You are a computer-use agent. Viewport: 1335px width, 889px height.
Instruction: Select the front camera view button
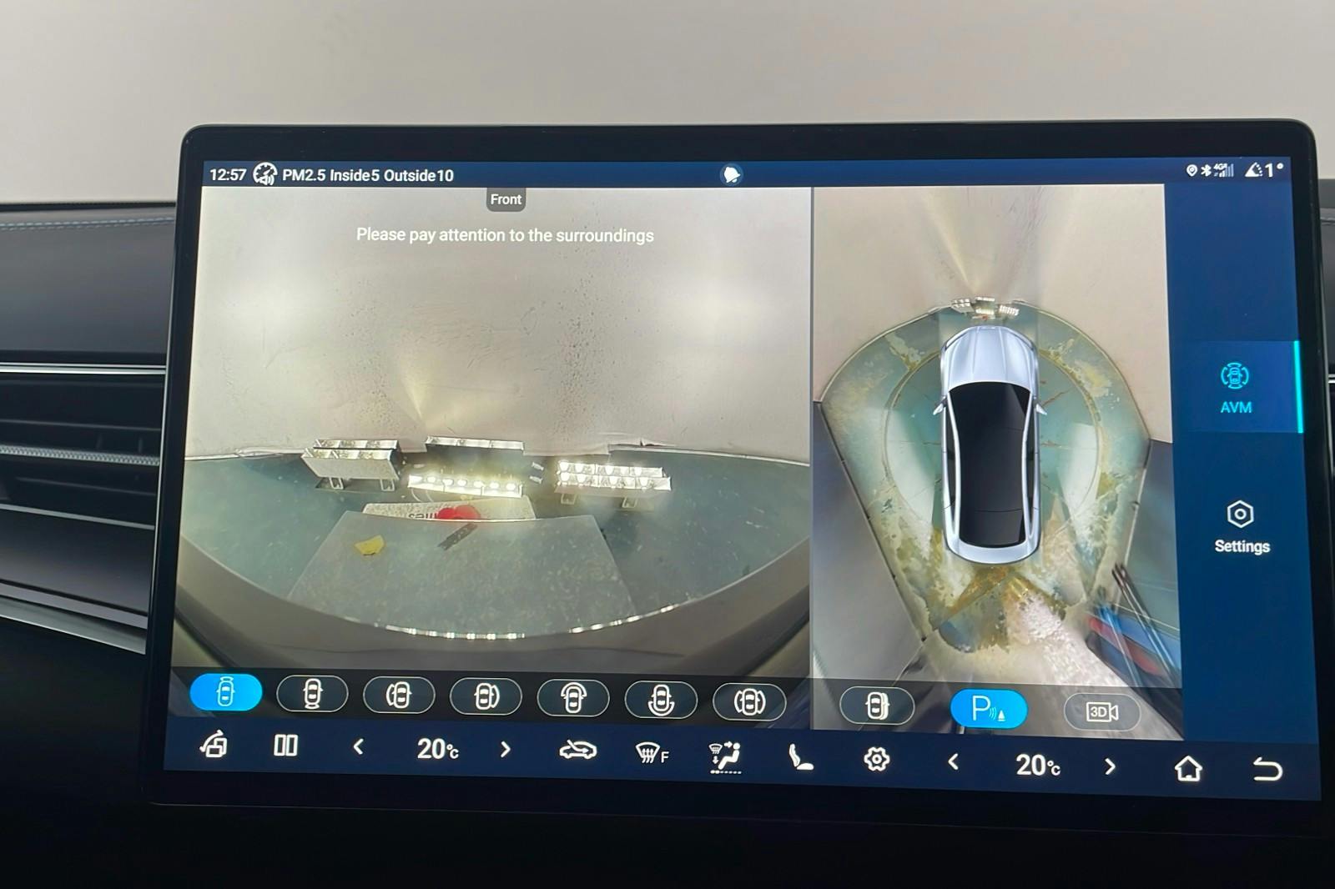225,692
